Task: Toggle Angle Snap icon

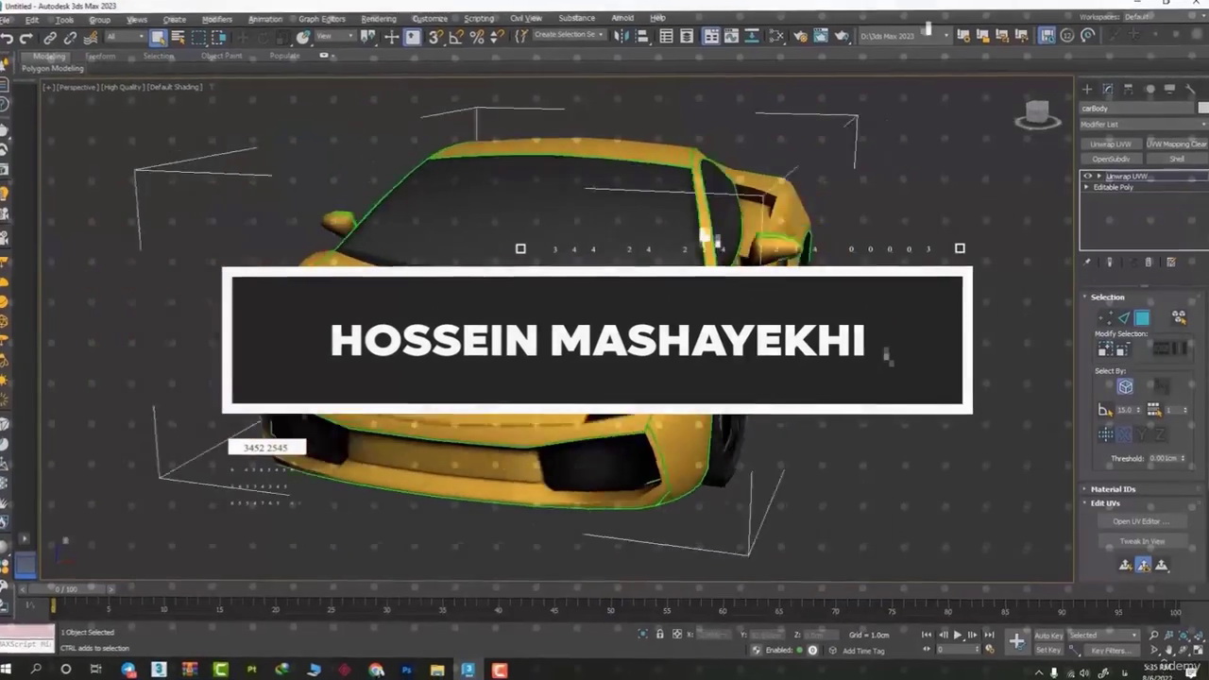Action: coord(456,37)
